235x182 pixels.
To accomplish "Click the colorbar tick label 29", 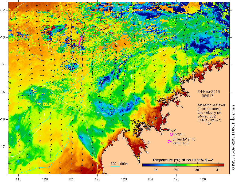I will (x=176, y=170).
